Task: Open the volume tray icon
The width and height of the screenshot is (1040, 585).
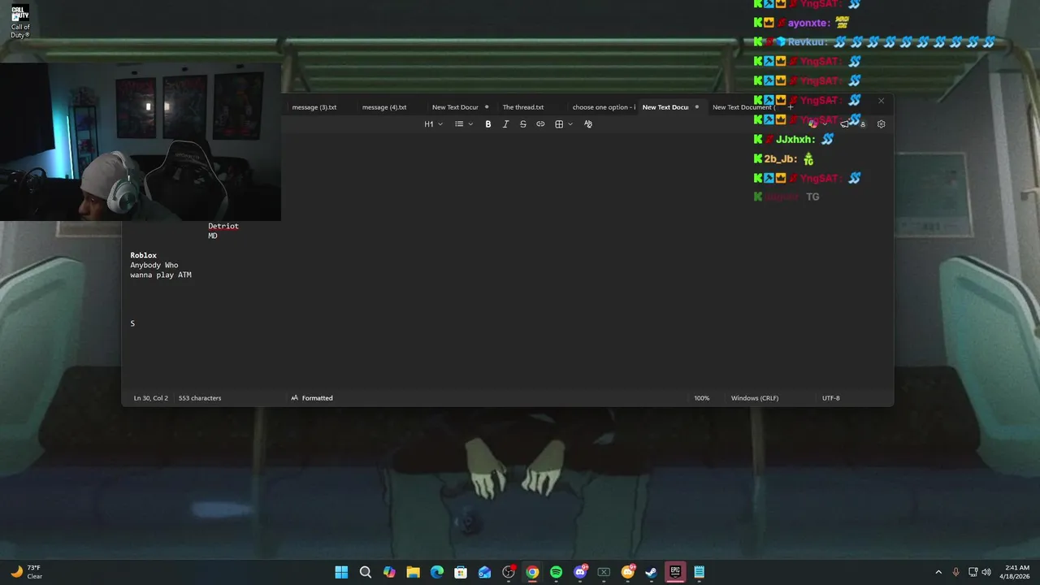Action: point(986,572)
